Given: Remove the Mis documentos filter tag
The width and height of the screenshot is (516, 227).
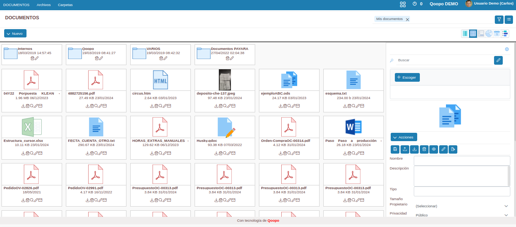Looking at the screenshot, I should pyautogui.click(x=407, y=19).
